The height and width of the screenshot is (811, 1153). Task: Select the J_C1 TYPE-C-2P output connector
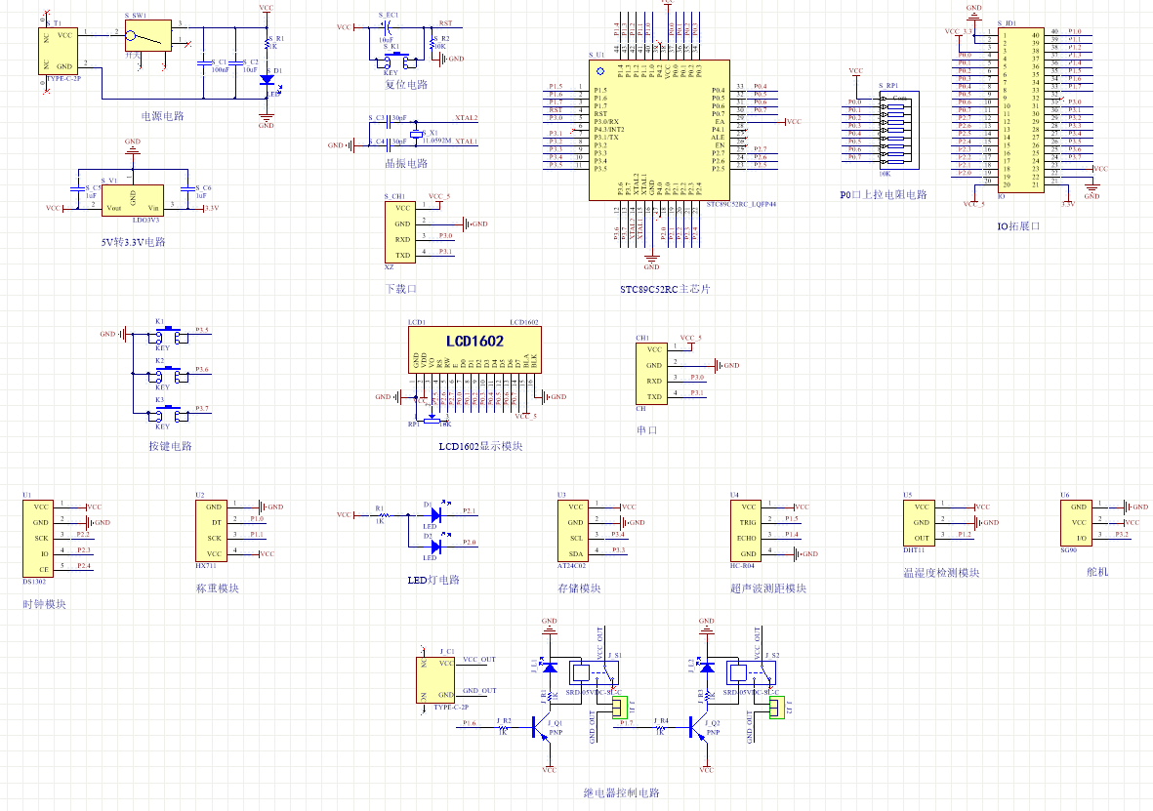coord(433,679)
